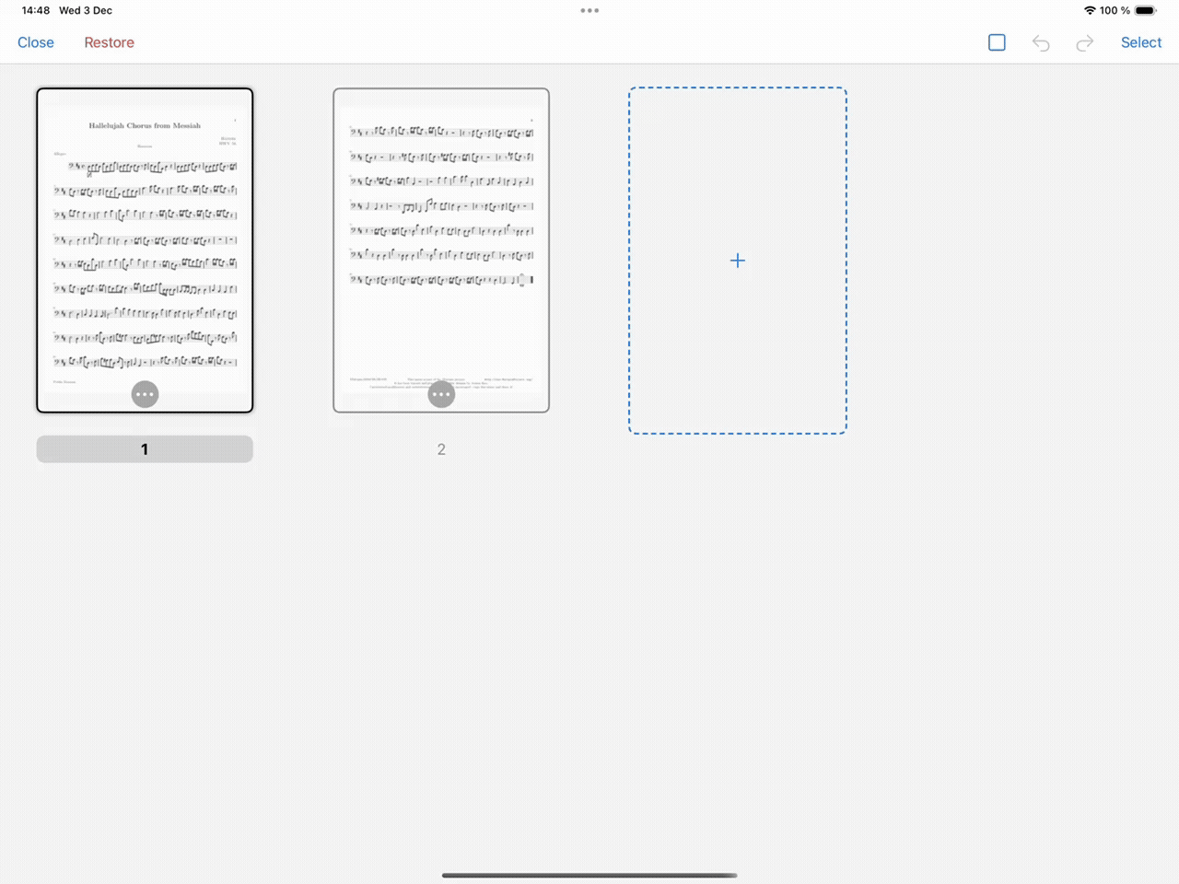This screenshot has width=1179, height=884.
Task: Tap the page 2 number label
Action: (x=441, y=449)
